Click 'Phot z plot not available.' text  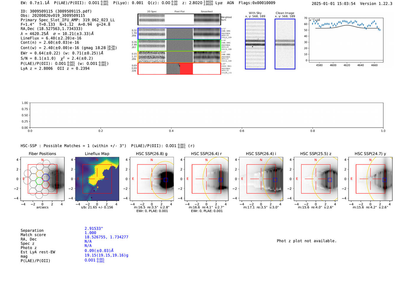pos(307,241)
